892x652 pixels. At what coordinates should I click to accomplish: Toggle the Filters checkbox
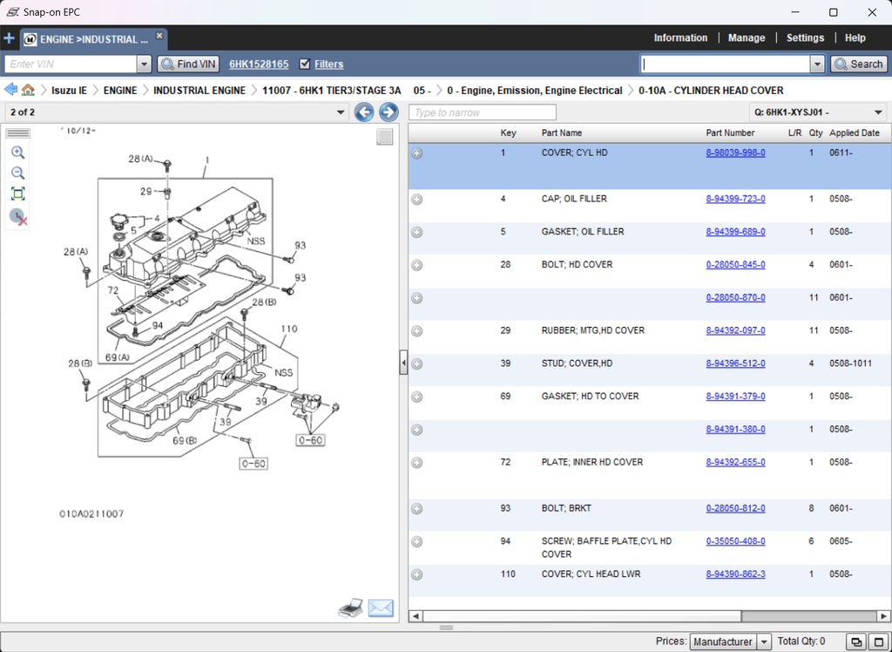(305, 64)
